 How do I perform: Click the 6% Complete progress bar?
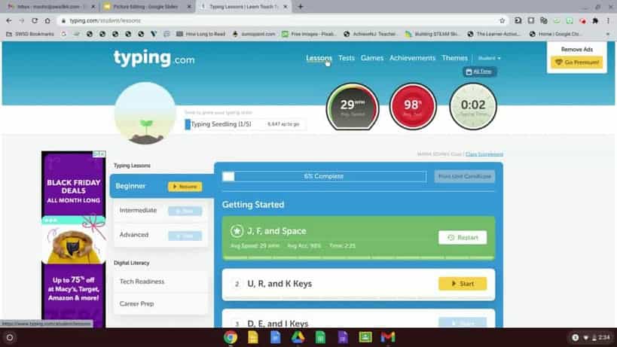pos(324,176)
